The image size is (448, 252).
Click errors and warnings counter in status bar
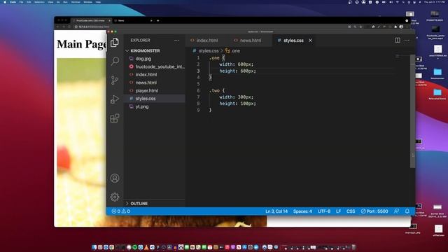click(120, 211)
